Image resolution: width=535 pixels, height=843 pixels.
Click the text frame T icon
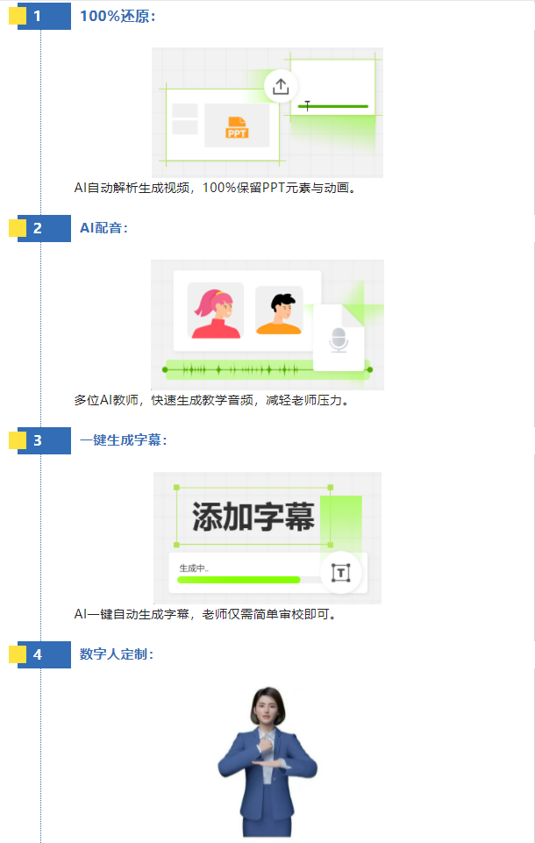tap(340, 573)
